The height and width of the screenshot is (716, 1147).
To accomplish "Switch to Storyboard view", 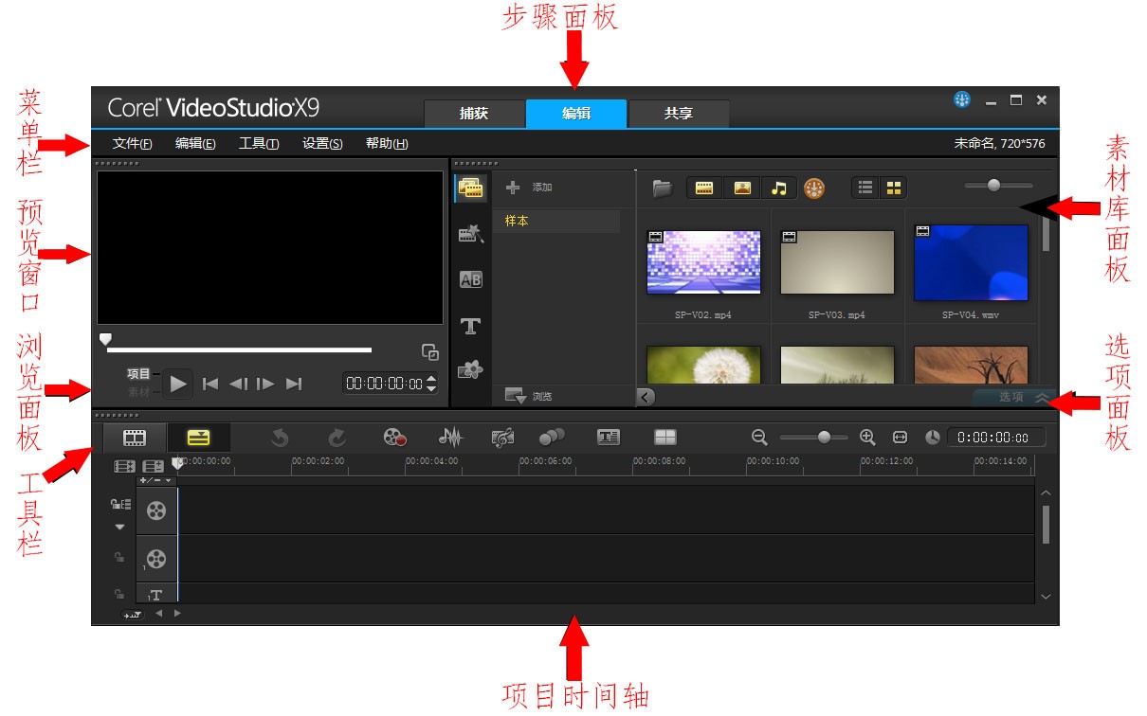I will [x=135, y=437].
